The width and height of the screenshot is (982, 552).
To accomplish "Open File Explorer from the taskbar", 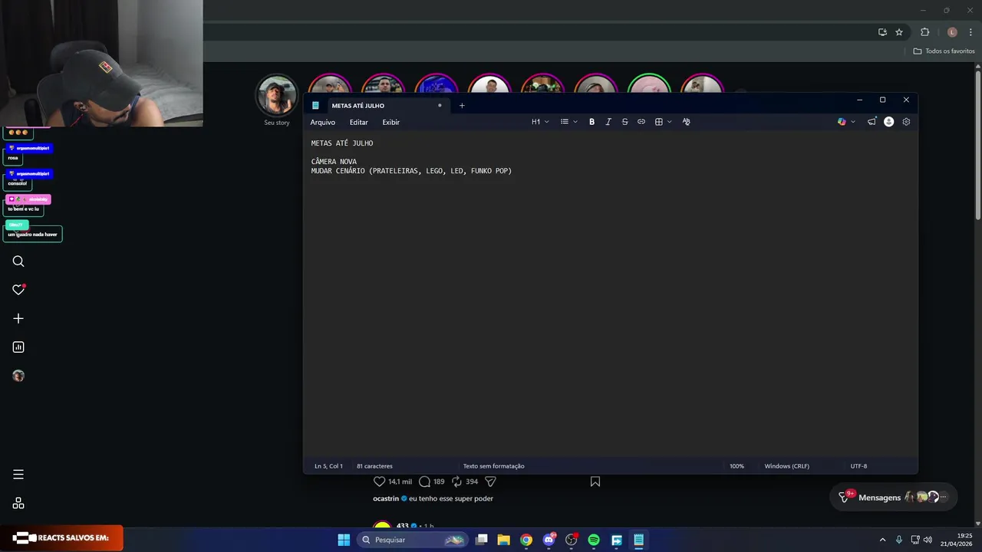I will 503,540.
